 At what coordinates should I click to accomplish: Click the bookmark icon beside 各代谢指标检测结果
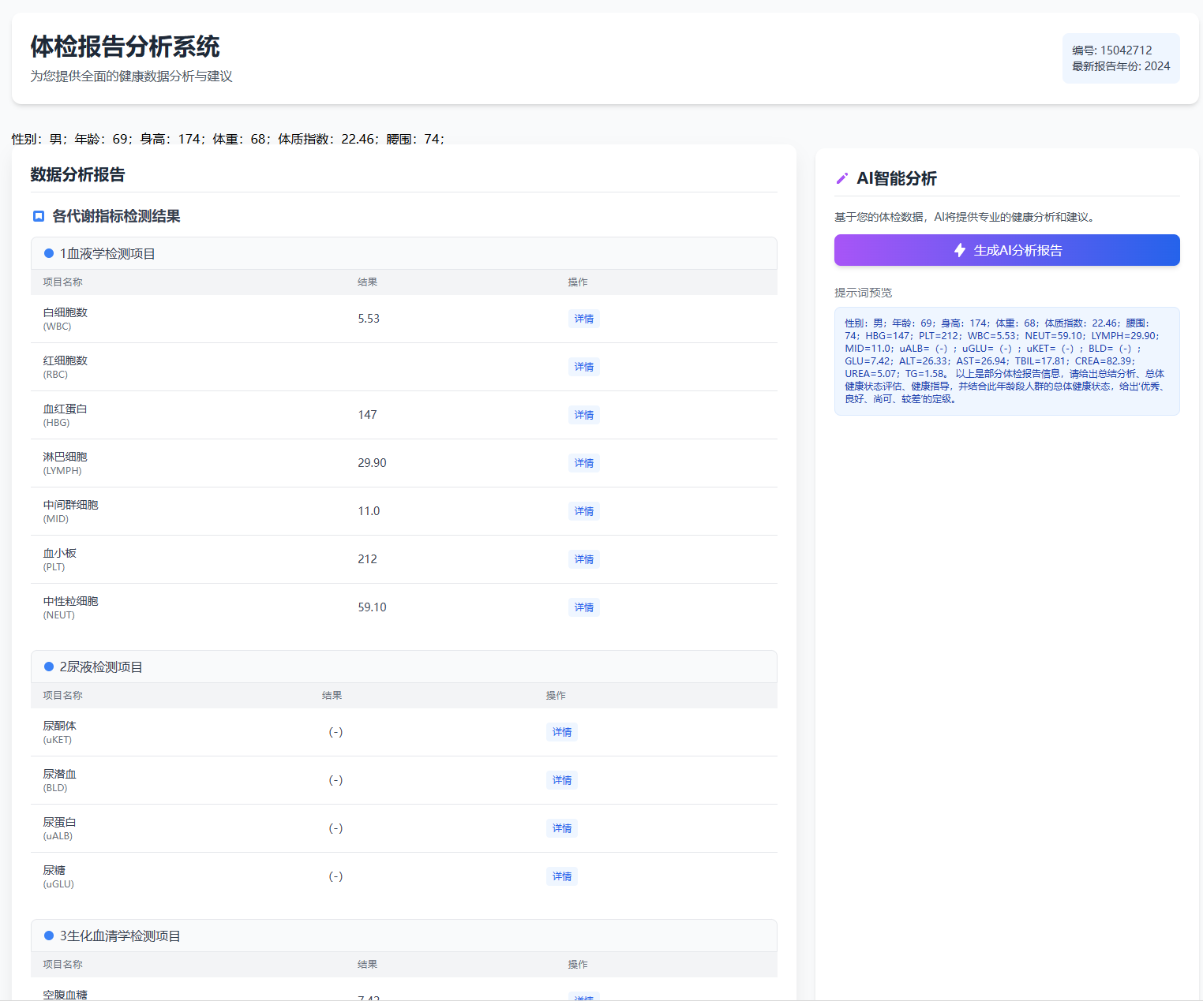tap(38, 216)
